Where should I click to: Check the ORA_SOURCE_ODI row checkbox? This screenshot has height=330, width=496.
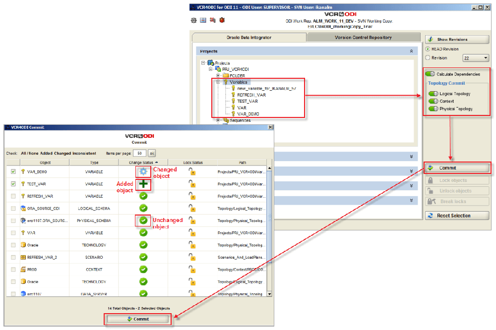click(x=13, y=208)
